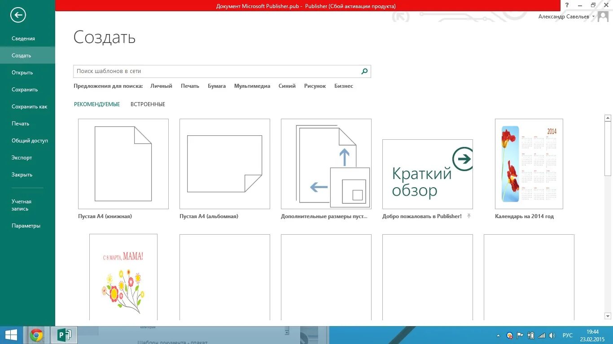Expand the Александр Савельев account dropdown

click(594, 17)
